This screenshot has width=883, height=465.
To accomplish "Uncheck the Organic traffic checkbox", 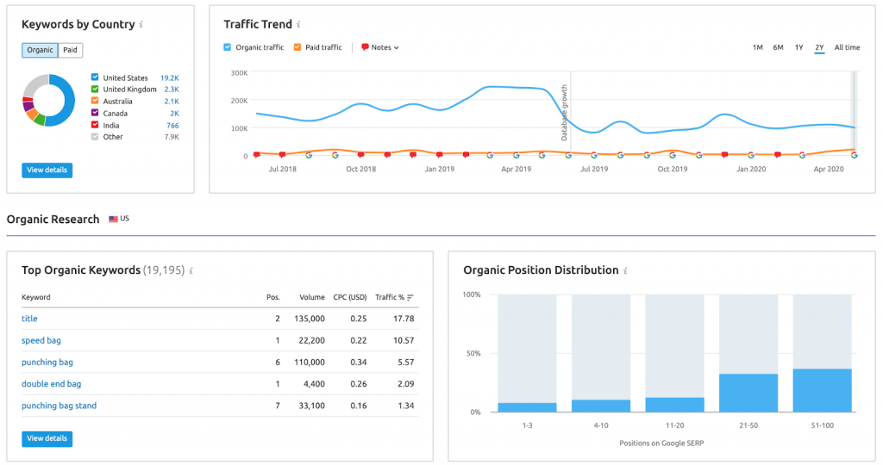I will [228, 47].
